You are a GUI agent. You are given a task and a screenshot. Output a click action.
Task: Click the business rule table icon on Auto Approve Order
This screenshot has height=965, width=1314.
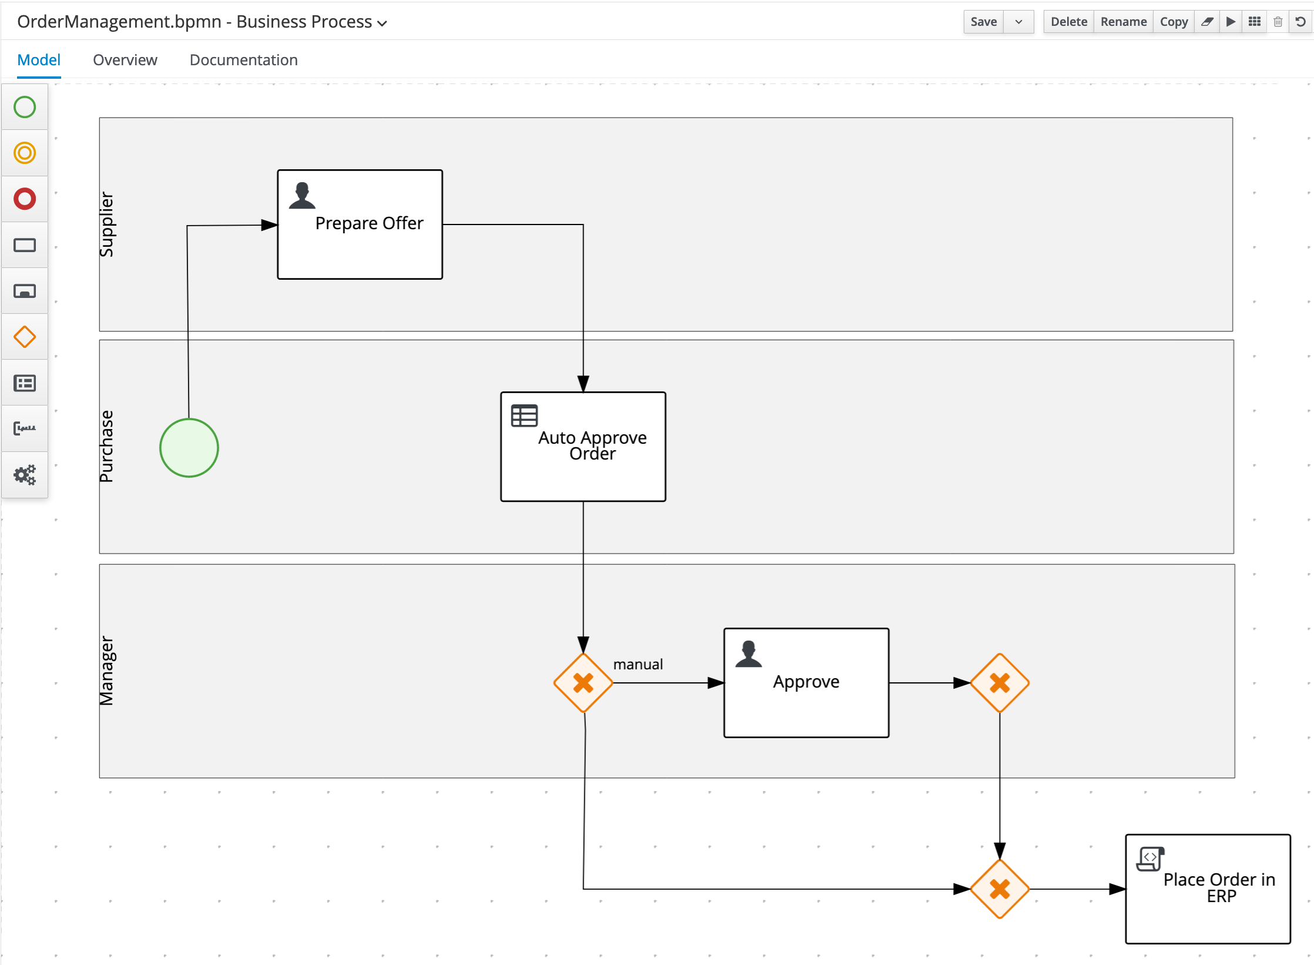pyautogui.click(x=524, y=416)
